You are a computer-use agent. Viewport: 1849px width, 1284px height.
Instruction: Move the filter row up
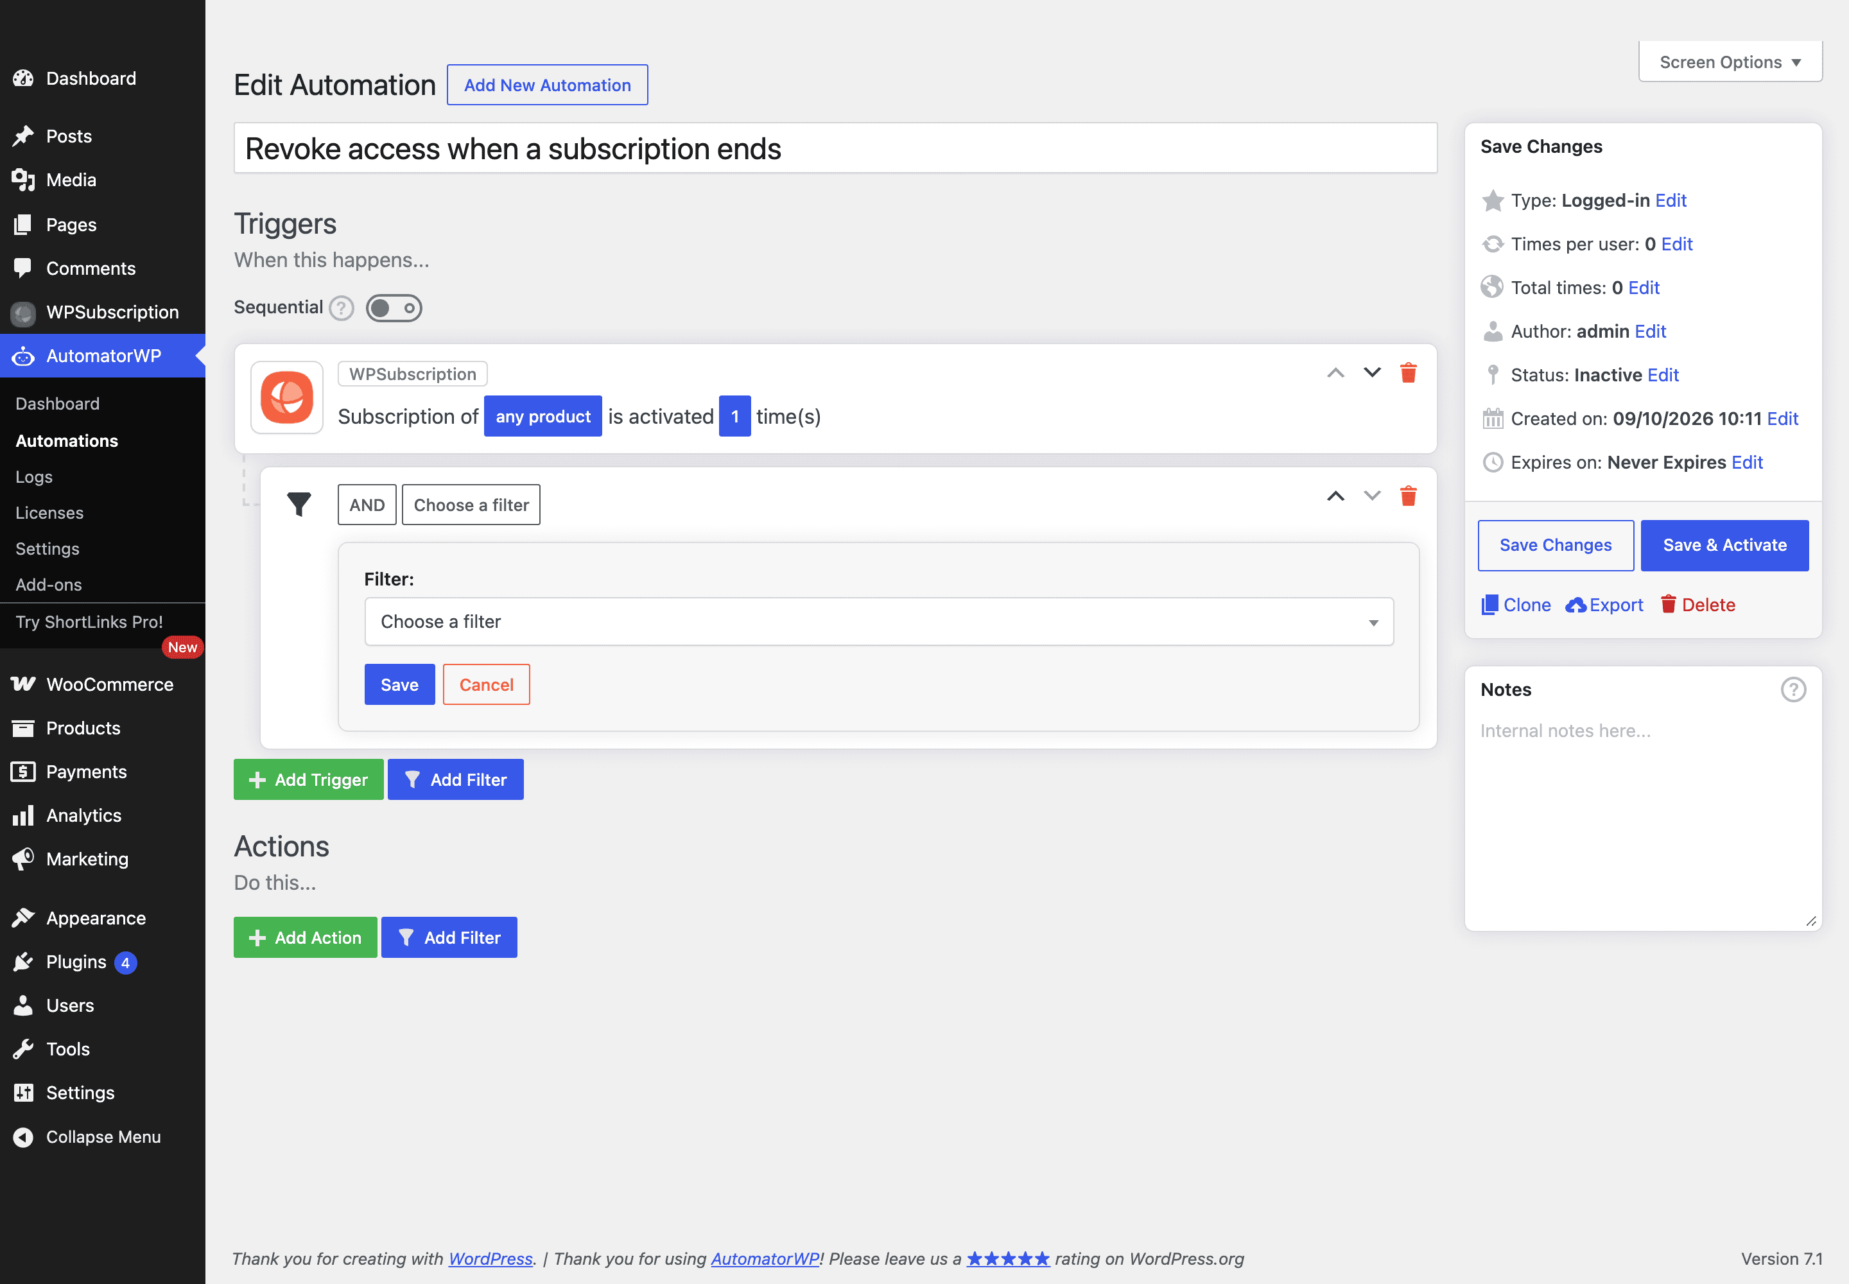point(1335,496)
